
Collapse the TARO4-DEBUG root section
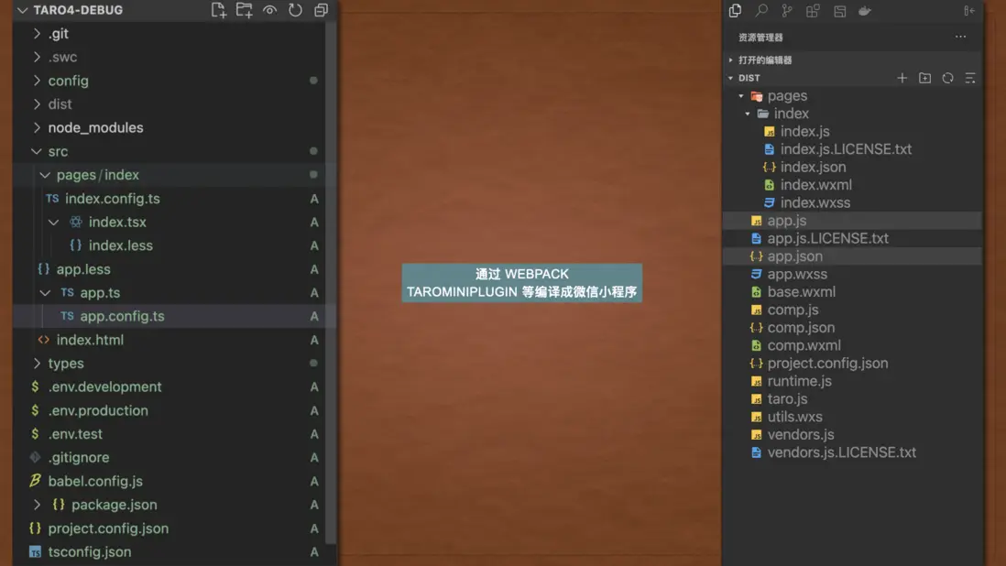[x=23, y=10]
